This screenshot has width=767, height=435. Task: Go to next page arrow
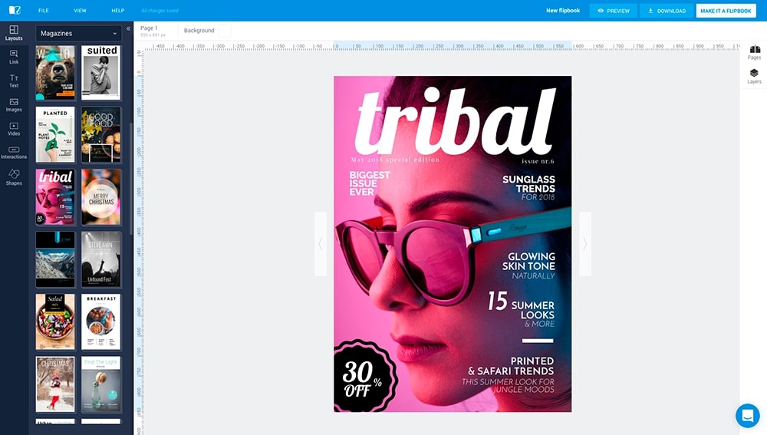tap(584, 244)
